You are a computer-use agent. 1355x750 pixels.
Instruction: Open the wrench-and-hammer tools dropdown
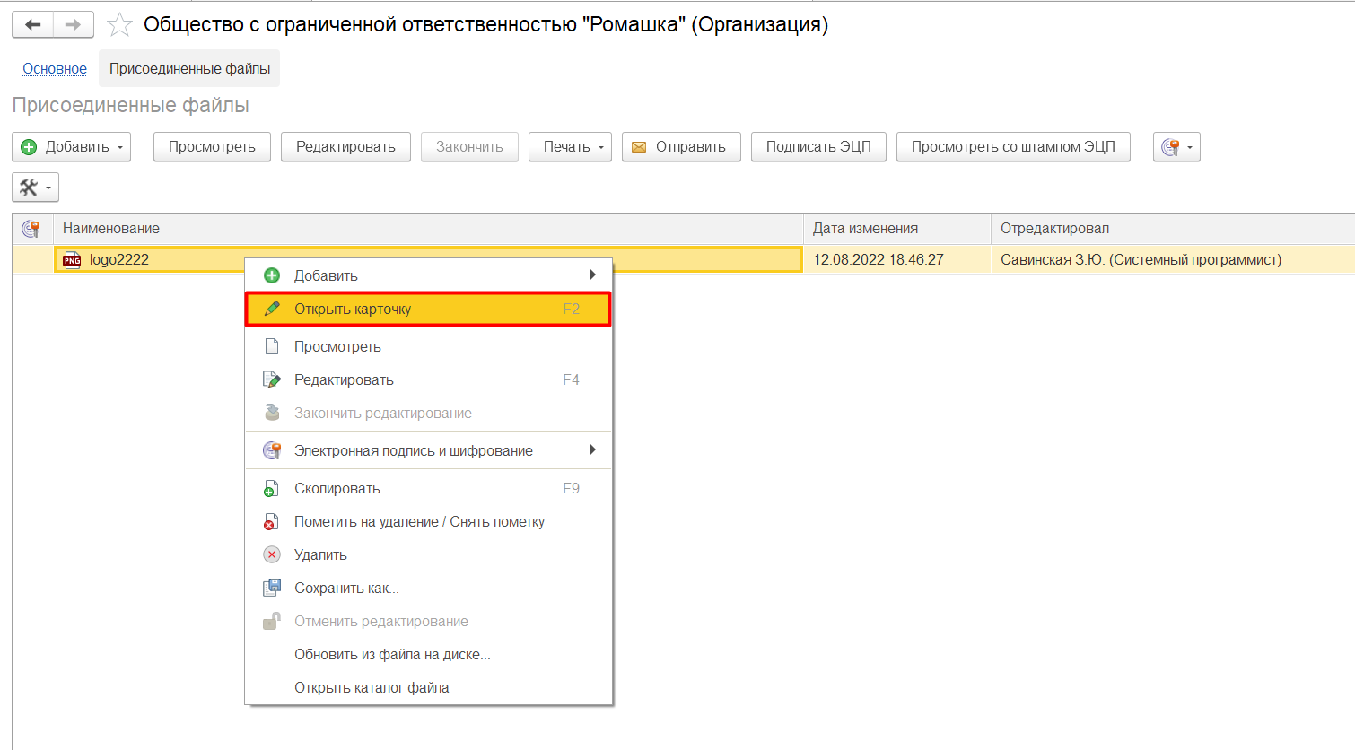[36, 187]
